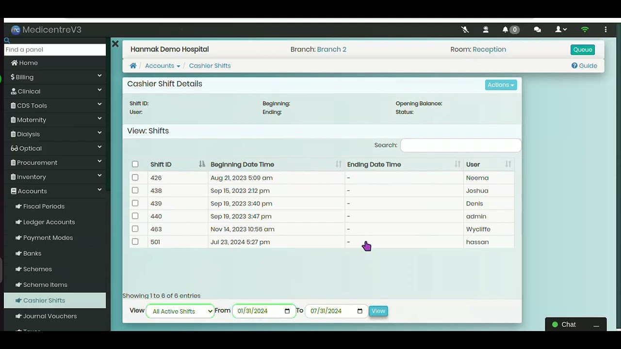The image size is (621, 349).
Task: Expand the Clinical menu
Action: [x=55, y=91]
